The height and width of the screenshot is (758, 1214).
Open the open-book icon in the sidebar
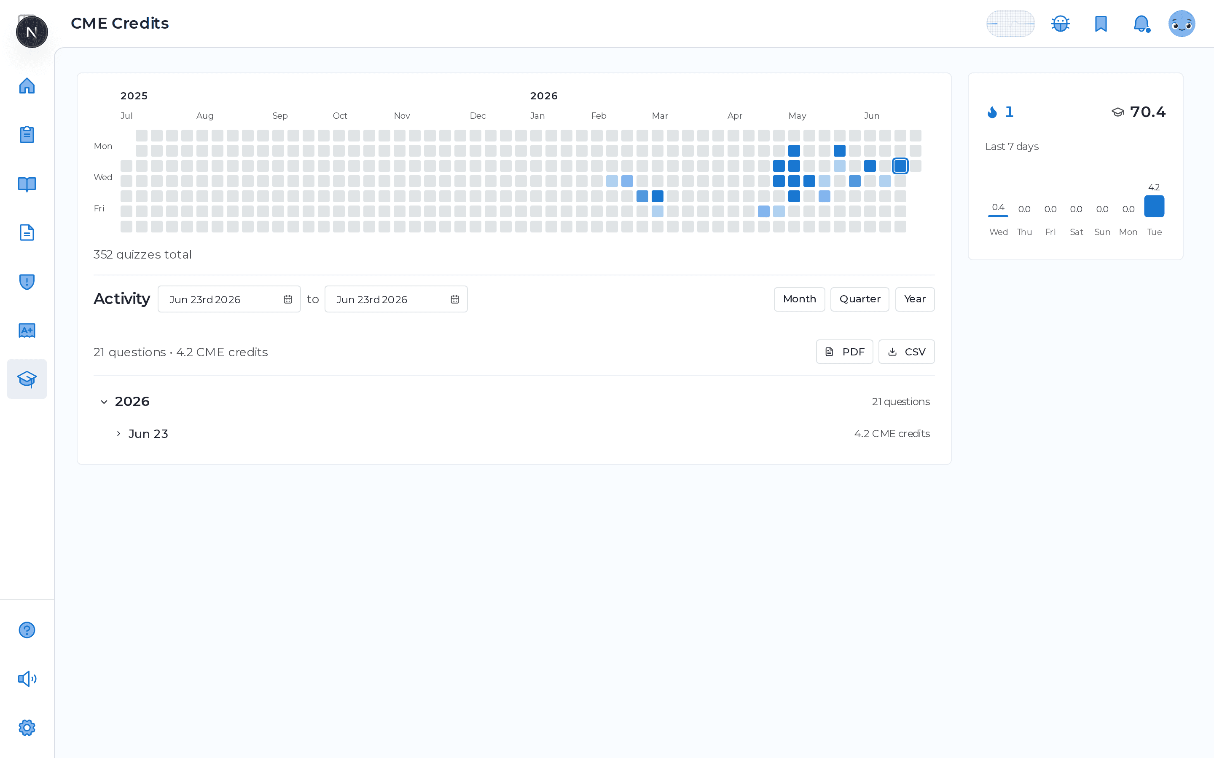[x=27, y=184]
